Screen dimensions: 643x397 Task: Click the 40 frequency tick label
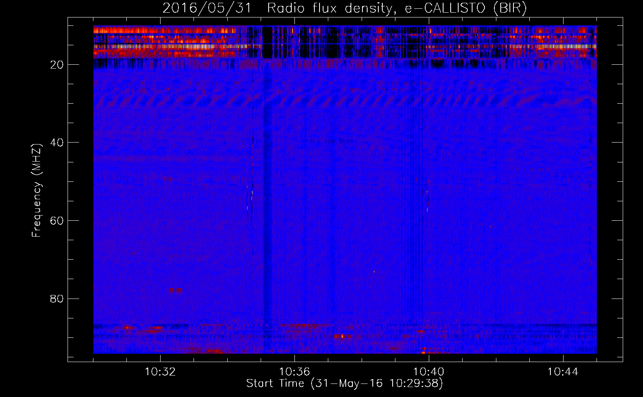pos(57,143)
